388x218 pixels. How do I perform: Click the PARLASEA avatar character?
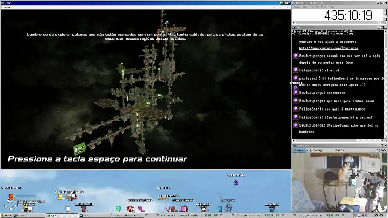point(203,209)
